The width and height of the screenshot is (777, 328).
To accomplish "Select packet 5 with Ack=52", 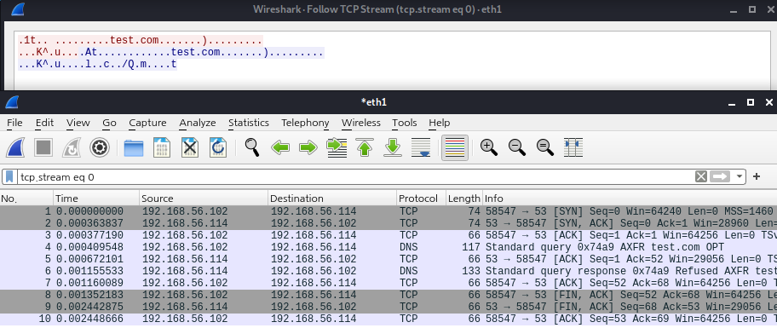I will (x=388, y=259).
